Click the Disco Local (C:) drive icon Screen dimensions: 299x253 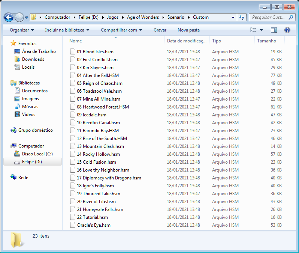pos(17,154)
